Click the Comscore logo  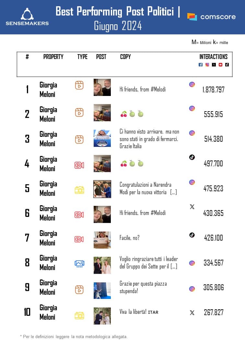pos(211,17)
